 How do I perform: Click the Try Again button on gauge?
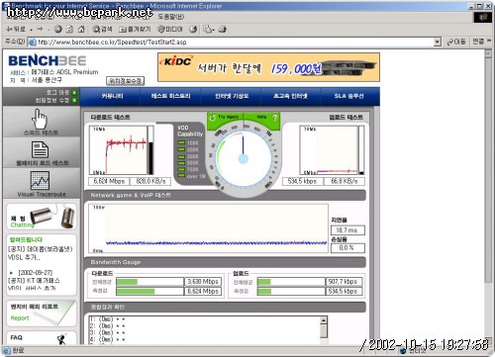[225, 118]
